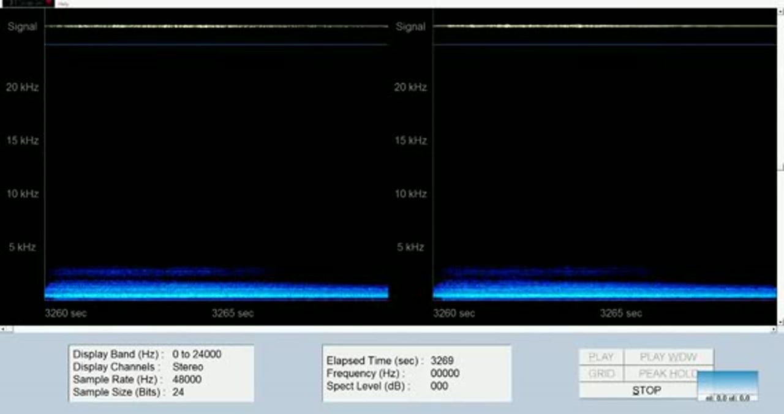Click the Spect Level value "000"
The width and height of the screenshot is (784, 414).
tap(439, 386)
